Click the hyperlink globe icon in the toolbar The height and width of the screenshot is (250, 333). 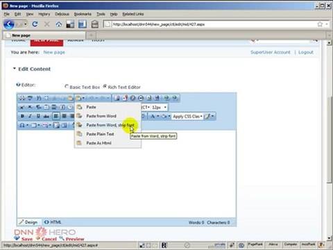166,98
